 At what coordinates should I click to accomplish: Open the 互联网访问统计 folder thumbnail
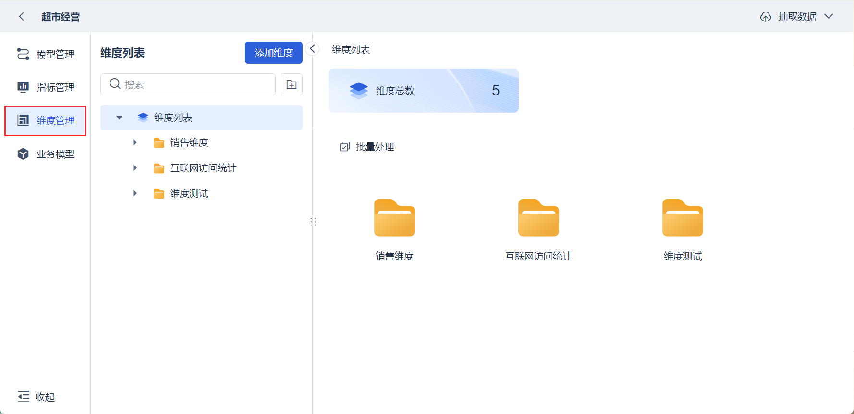538,218
